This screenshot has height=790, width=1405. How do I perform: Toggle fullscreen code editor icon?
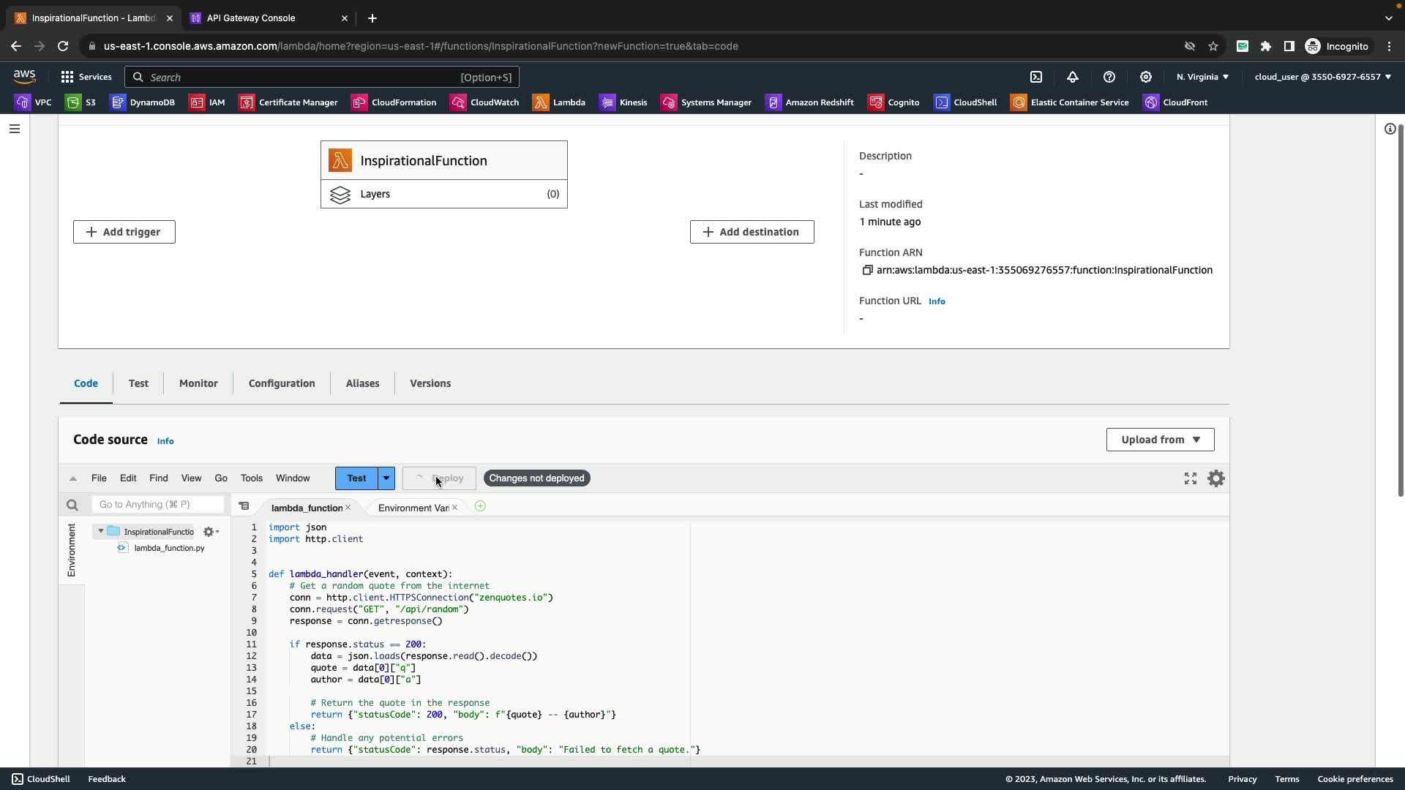1191,478
